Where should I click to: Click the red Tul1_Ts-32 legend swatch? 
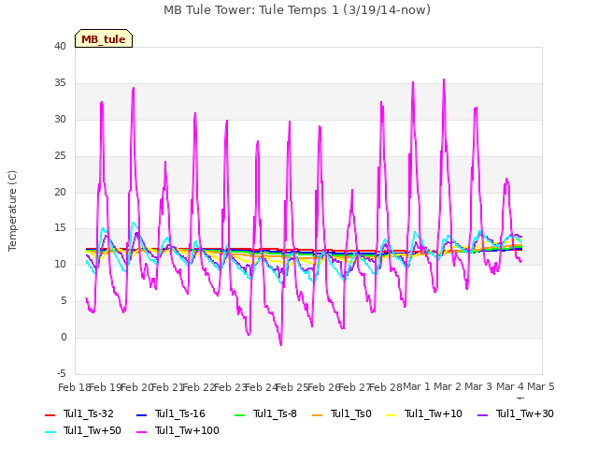click(50, 415)
